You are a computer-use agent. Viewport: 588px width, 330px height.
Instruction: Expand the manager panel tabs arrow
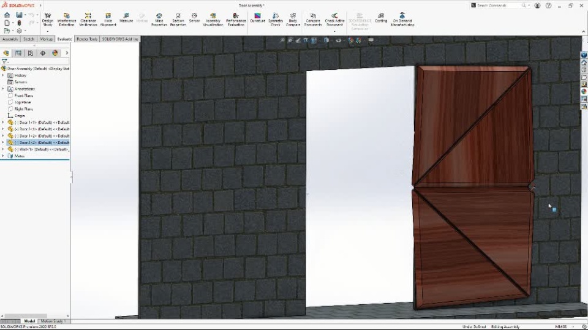click(x=67, y=53)
